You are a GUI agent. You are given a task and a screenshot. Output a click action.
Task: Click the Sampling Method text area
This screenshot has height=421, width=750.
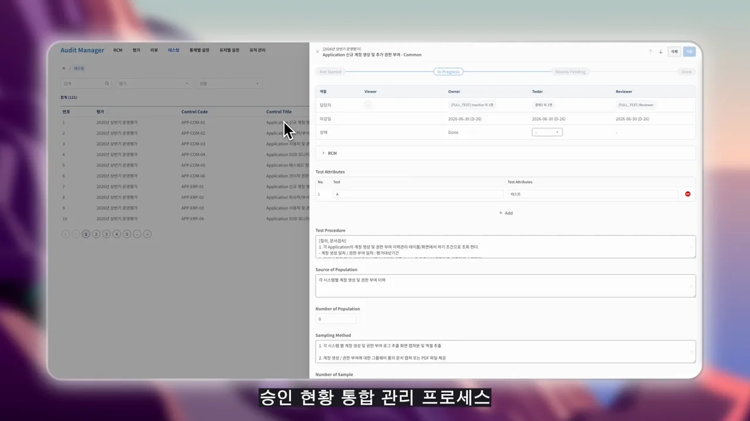point(506,351)
